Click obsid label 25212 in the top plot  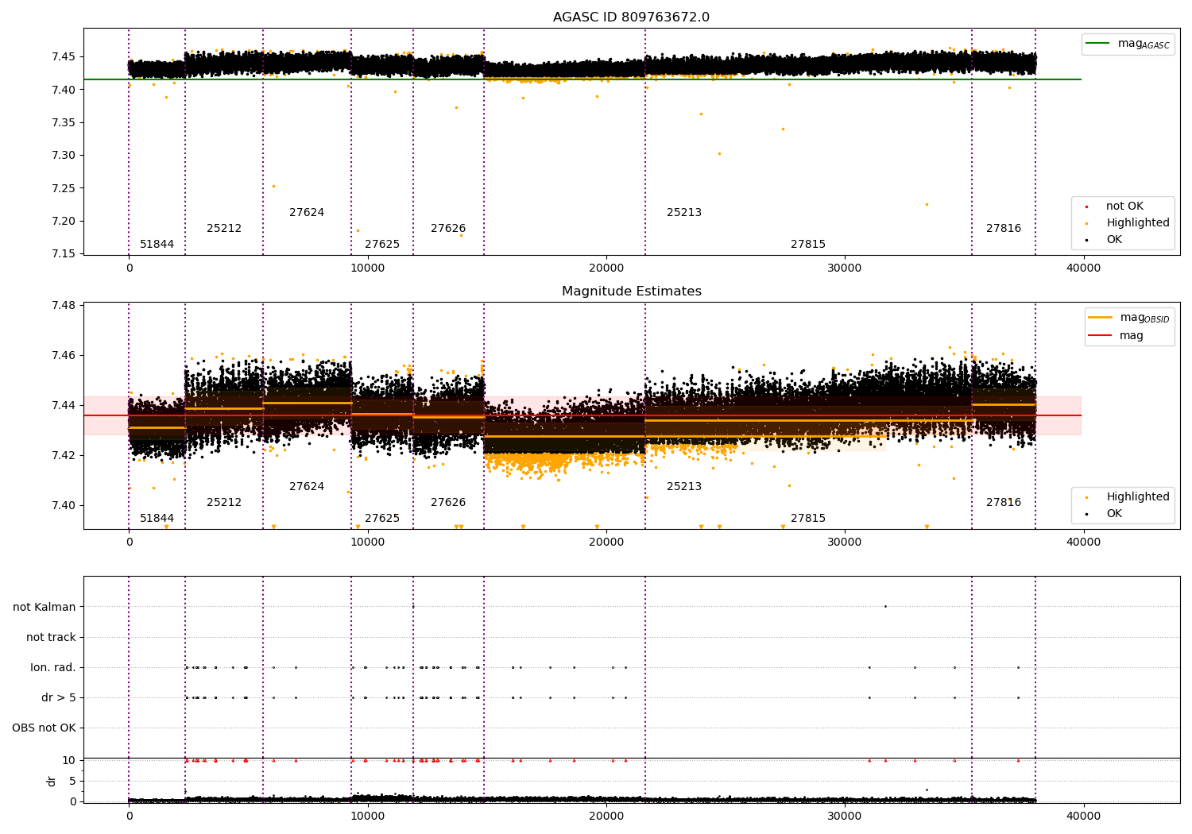224,229
